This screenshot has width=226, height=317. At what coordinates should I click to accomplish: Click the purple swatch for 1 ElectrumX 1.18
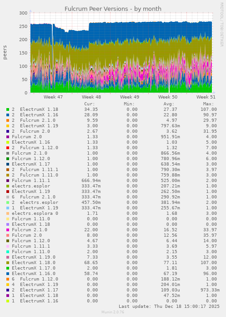click(8, 296)
